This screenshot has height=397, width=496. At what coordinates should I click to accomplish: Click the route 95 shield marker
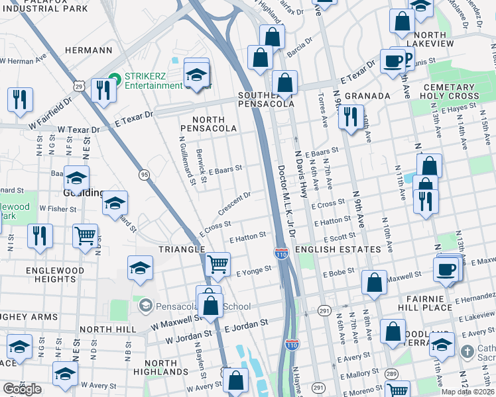pos(145,175)
